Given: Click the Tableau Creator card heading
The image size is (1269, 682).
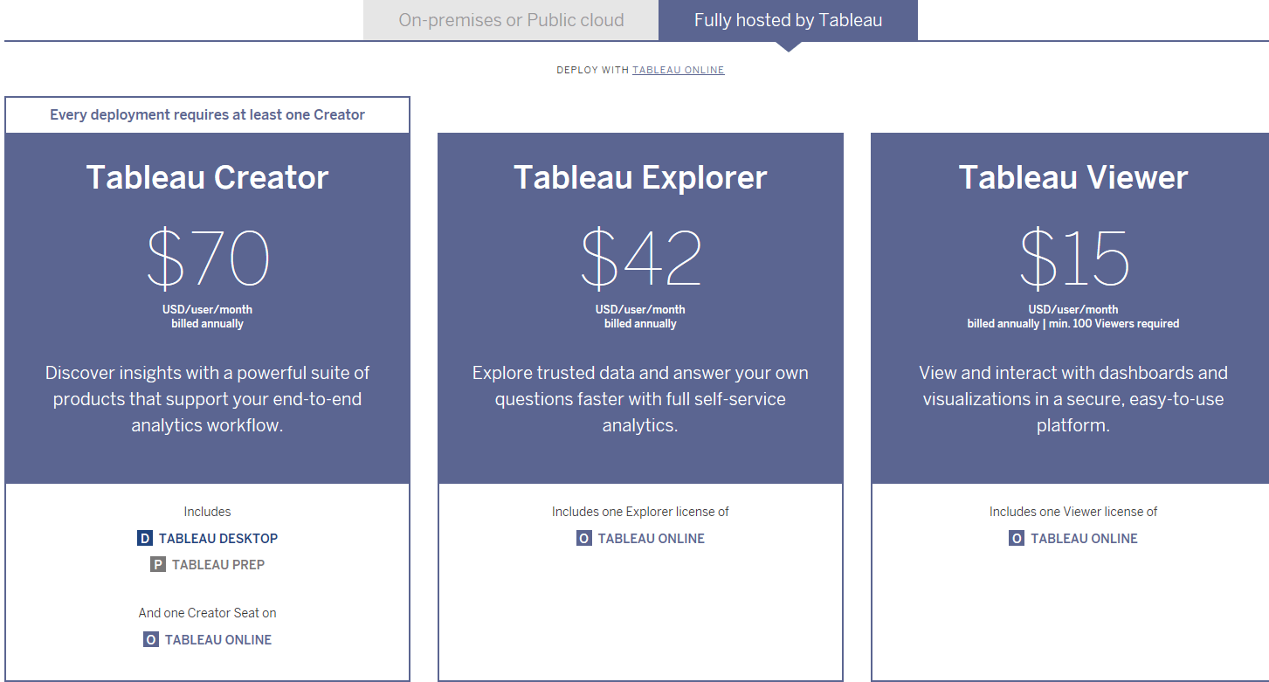Looking at the screenshot, I should (207, 177).
